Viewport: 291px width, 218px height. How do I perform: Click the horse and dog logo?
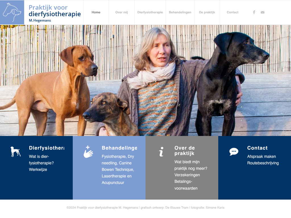point(12,12)
